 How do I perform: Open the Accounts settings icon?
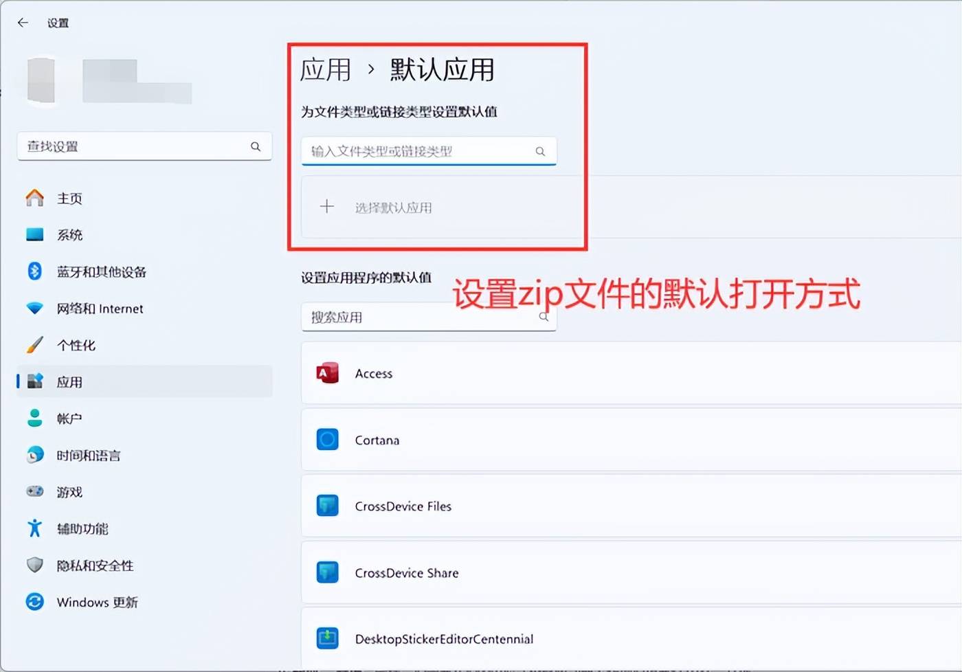[x=35, y=418]
